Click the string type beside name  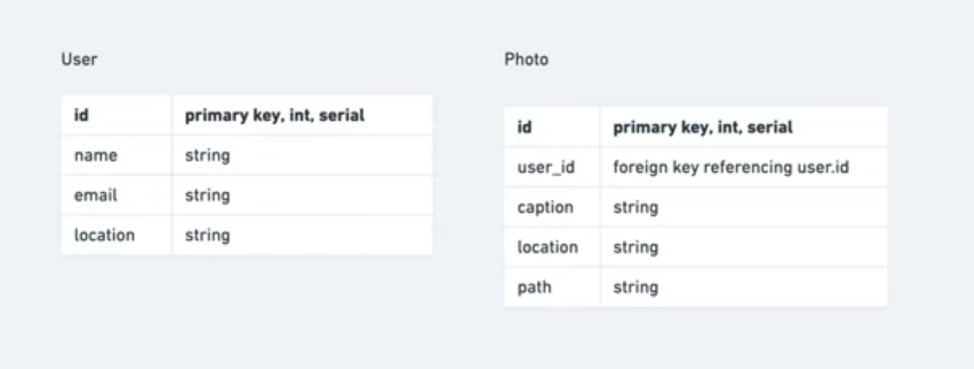pos(207,155)
